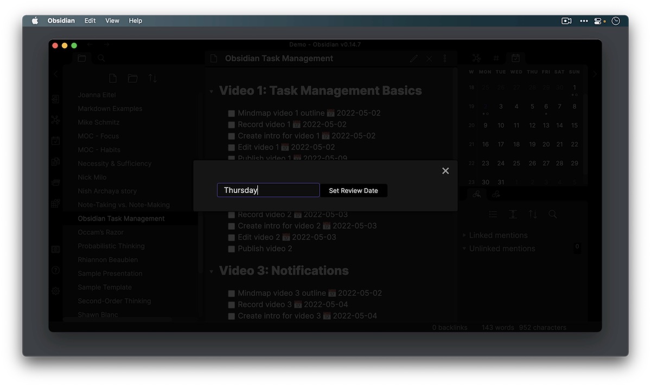Collapse the right sidebar with the arrow

[595, 74]
